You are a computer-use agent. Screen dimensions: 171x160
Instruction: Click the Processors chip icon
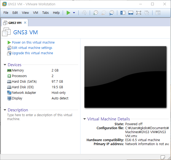point(9,76)
